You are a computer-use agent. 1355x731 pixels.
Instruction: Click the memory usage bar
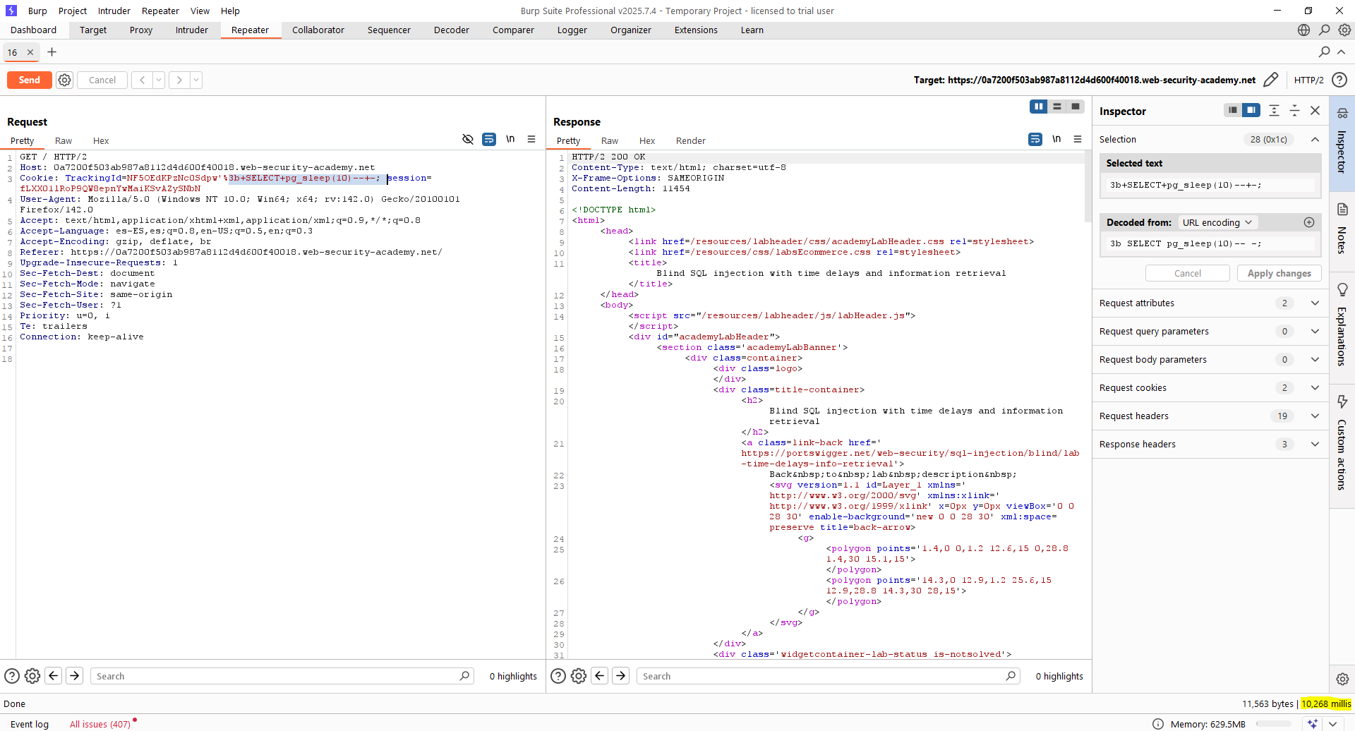(x=1274, y=724)
